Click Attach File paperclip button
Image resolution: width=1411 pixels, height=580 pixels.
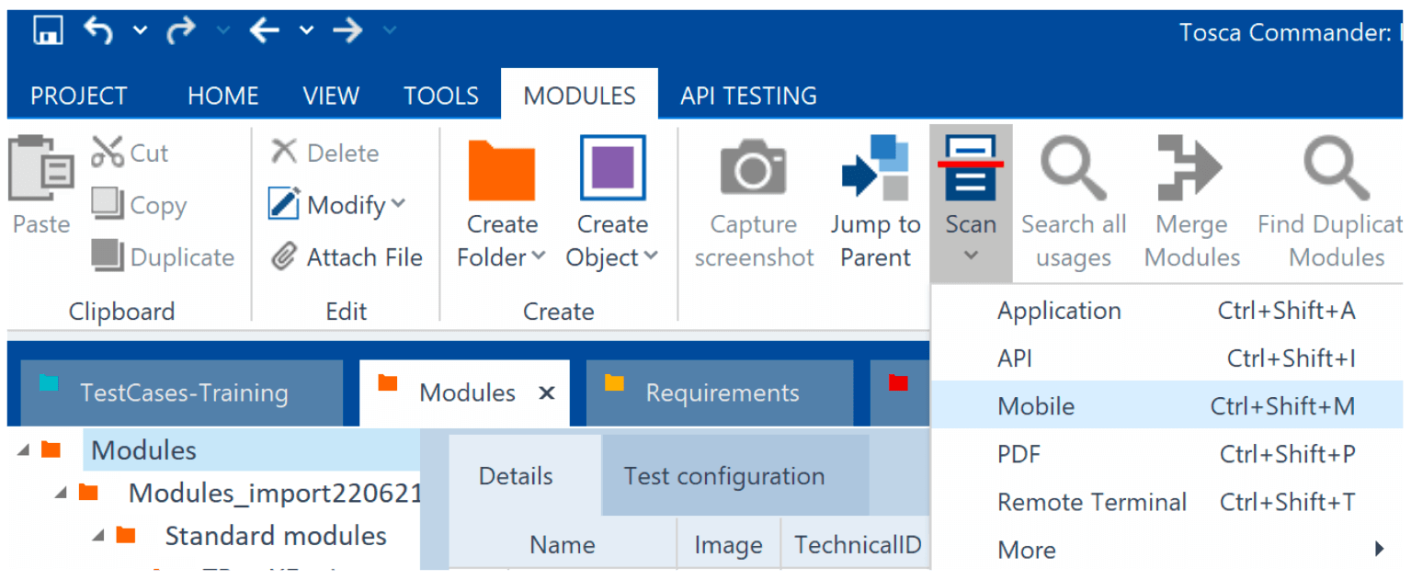(347, 257)
